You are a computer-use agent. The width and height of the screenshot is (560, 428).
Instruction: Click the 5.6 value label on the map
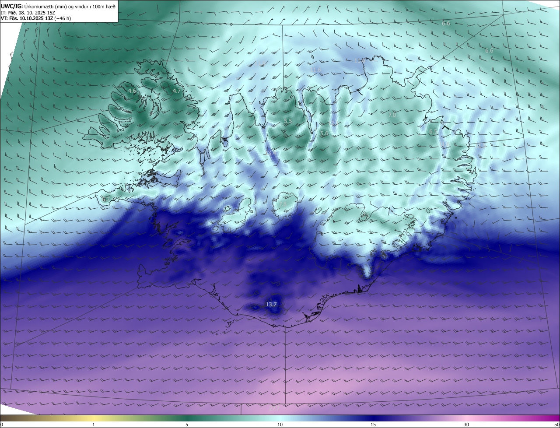pyautogui.click(x=324, y=133)
